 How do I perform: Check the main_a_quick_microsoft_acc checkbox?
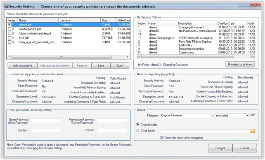9,42
